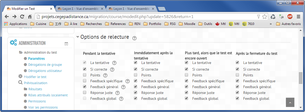The height and width of the screenshot is (112, 305).
Task: Open Modifier le test link
Action: (35, 77)
